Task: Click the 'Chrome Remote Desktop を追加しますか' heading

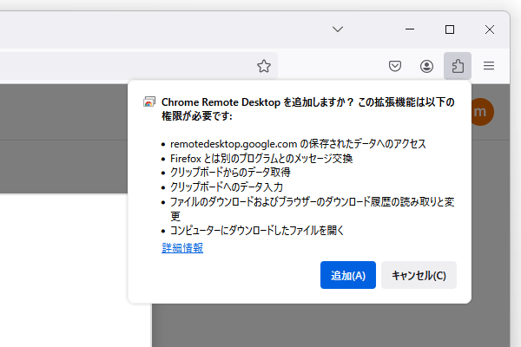Action: pos(308,108)
